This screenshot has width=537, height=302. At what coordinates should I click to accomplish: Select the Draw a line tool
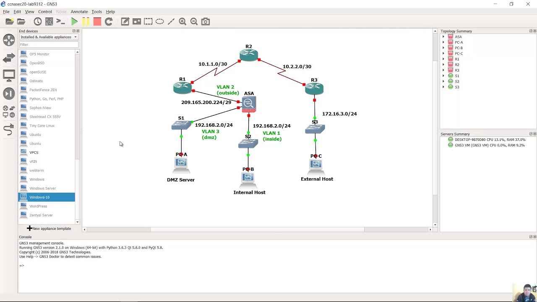[x=171, y=21]
